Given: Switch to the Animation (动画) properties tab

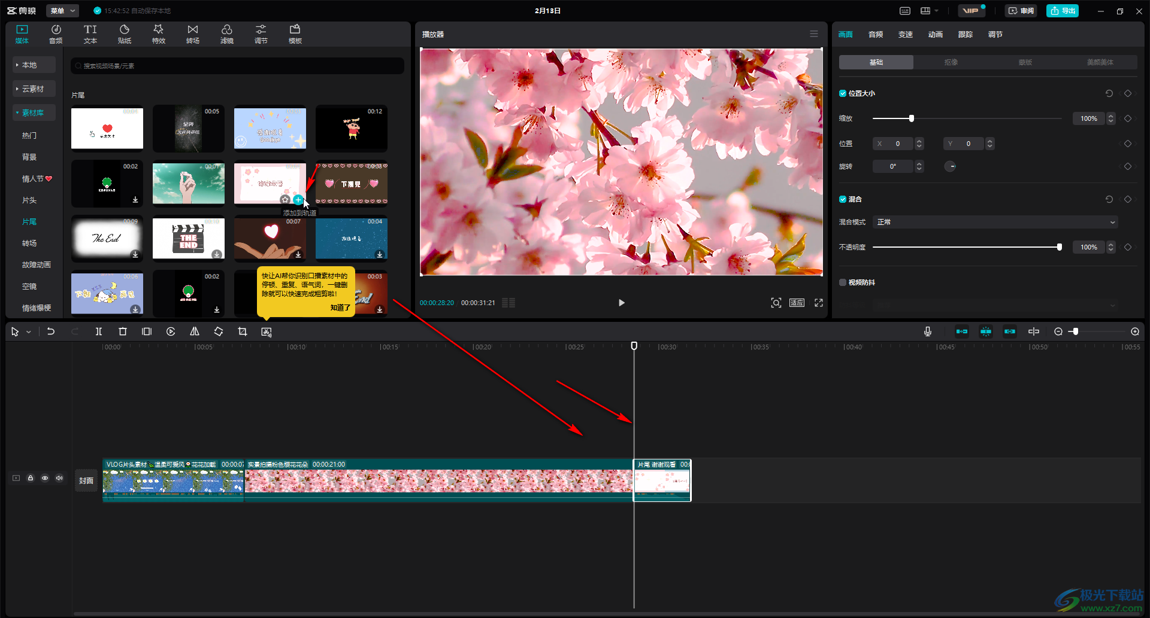Looking at the screenshot, I should click(x=936, y=35).
